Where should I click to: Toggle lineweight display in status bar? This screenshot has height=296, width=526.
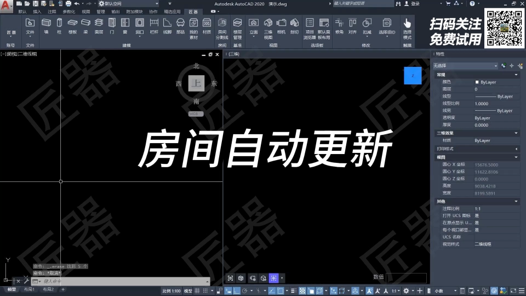point(294,291)
